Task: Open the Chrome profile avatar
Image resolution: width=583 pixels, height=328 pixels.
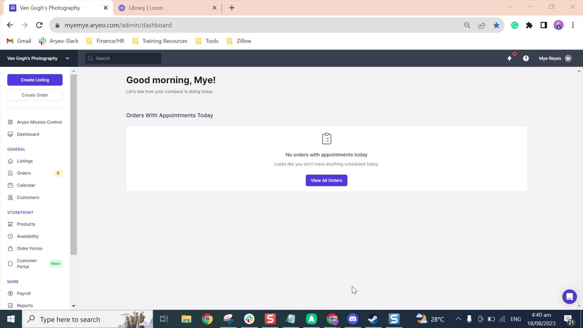Action: tap(558, 25)
